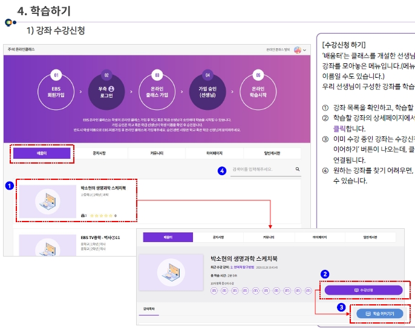Click the enrolled-students icon on the 생명과학 card

click(x=83, y=216)
